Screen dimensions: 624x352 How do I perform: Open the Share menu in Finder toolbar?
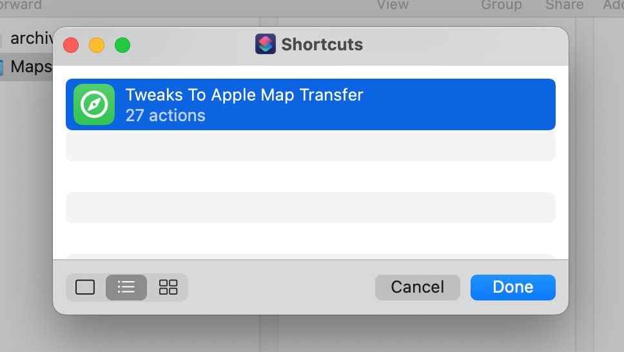(x=564, y=5)
